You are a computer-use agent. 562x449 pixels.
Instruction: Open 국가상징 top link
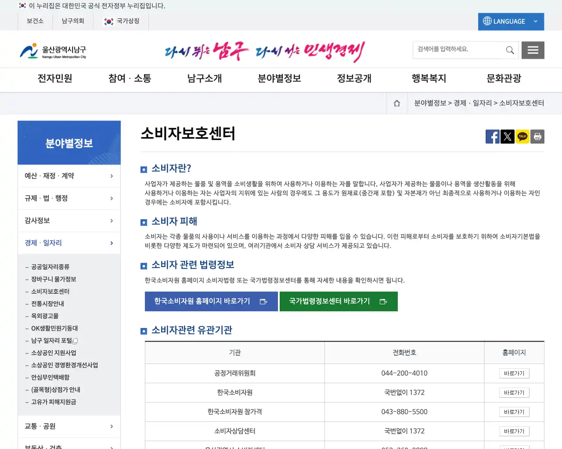(121, 21)
